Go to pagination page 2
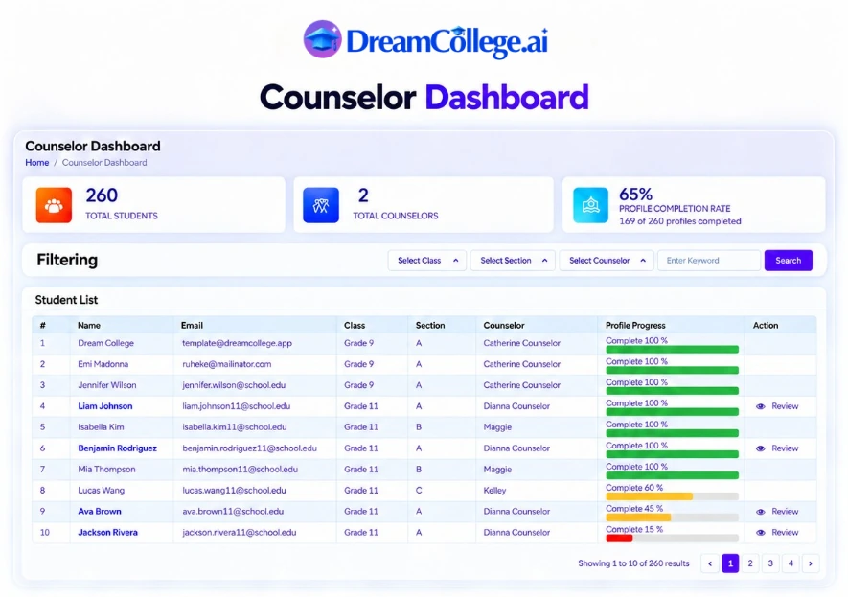848x597 pixels. point(750,563)
